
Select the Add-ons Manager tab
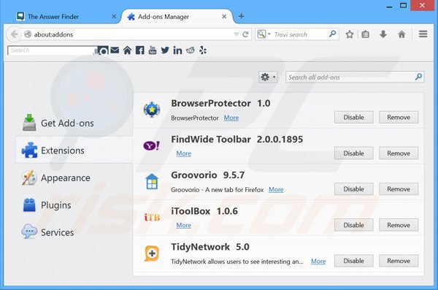177,17
